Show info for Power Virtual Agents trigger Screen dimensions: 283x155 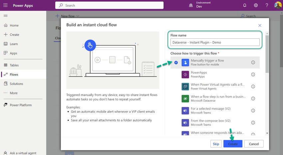[x=253, y=87]
